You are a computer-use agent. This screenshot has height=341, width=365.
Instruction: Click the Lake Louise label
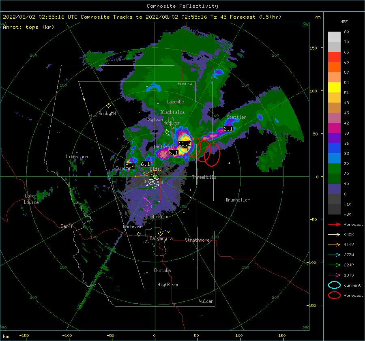click(31, 199)
